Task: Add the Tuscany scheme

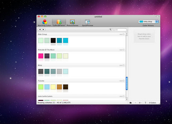Action: pyautogui.click(x=122, y=81)
